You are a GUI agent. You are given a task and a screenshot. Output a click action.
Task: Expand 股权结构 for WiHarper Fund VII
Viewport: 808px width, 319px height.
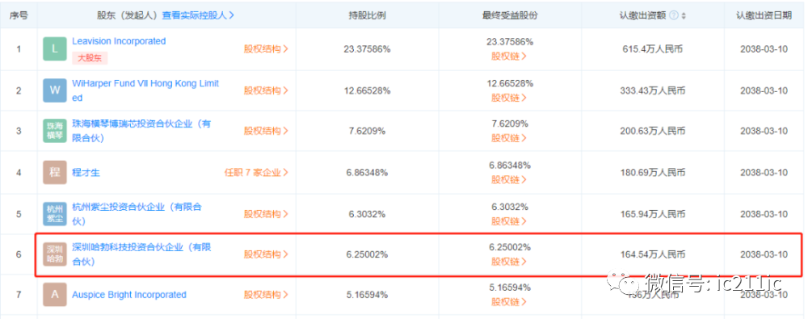click(x=266, y=90)
